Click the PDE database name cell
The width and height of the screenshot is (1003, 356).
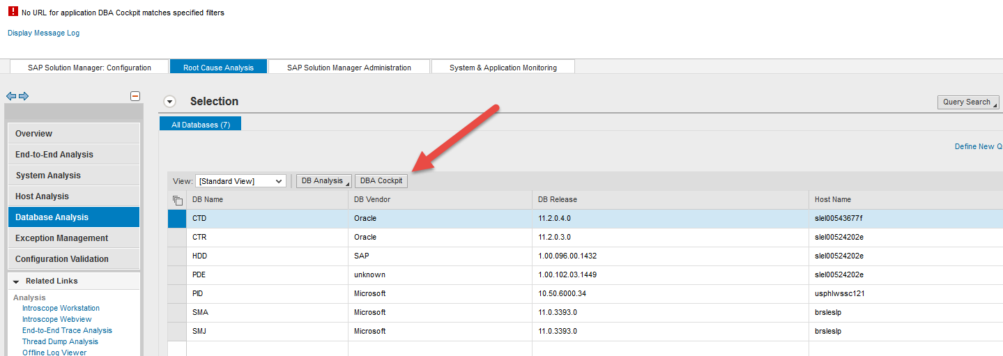click(x=268, y=275)
